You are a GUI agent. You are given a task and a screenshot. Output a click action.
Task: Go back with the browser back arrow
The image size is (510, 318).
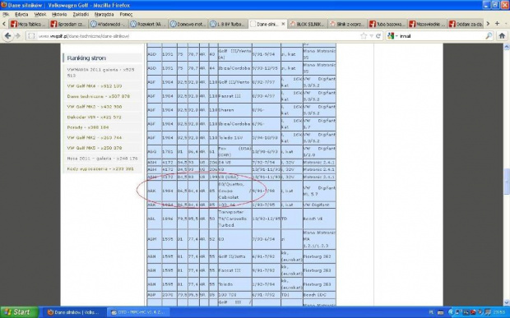tap(8, 35)
